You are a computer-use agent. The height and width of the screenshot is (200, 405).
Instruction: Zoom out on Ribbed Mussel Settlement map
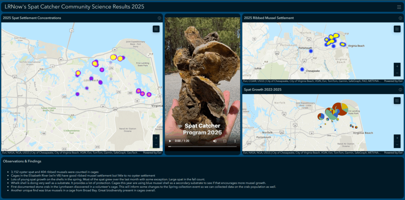397,73
